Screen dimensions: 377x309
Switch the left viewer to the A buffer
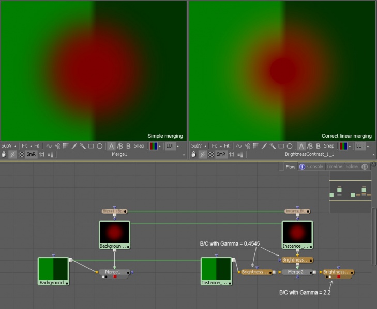tap(111, 146)
